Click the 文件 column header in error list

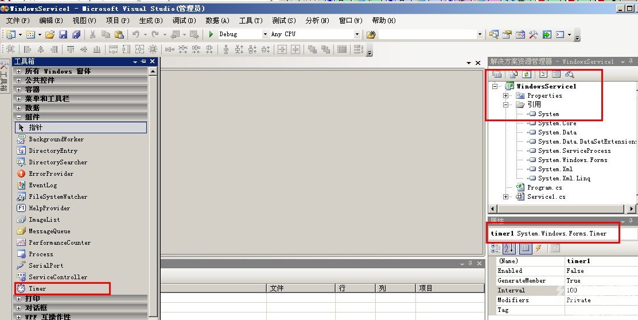tap(301, 288)
